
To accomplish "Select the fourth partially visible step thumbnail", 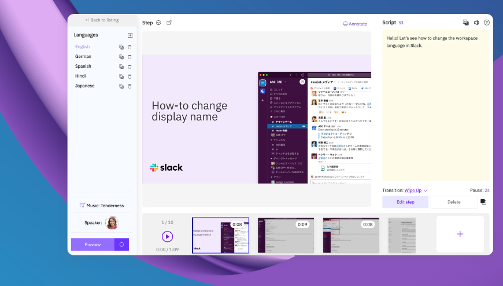I will (402, 235).
